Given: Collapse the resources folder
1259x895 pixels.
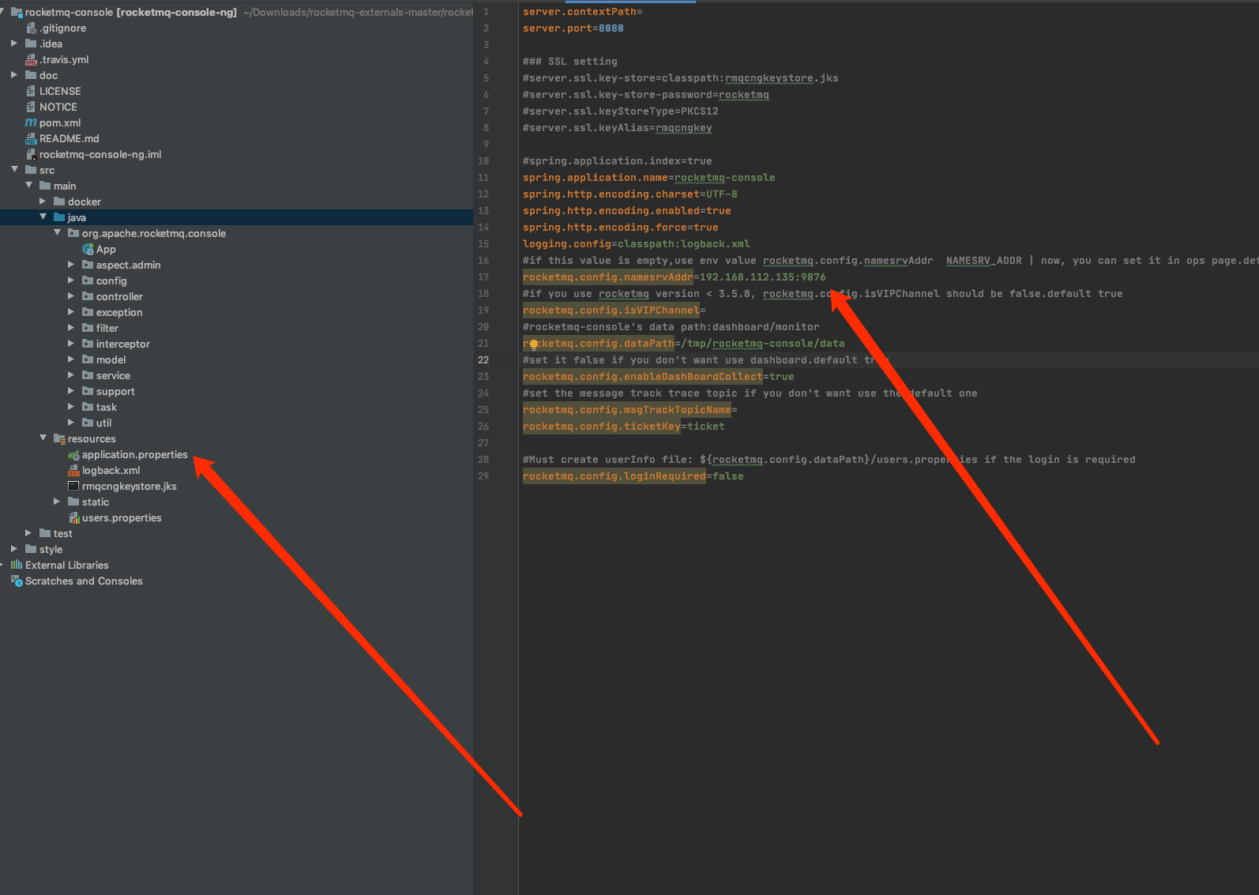Looking at the screenshot, I should pos(43,438).
